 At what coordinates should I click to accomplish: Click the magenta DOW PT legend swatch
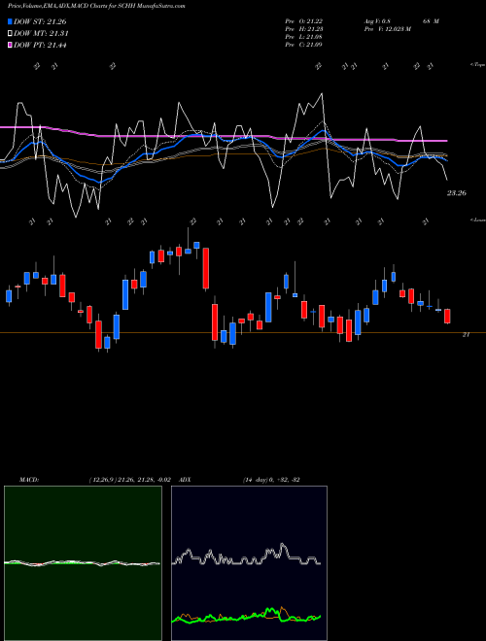pyautogui.click(x=10, y=45)
